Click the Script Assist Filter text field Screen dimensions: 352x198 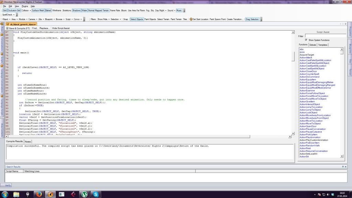pyautogui.click(x=325, y=36)
